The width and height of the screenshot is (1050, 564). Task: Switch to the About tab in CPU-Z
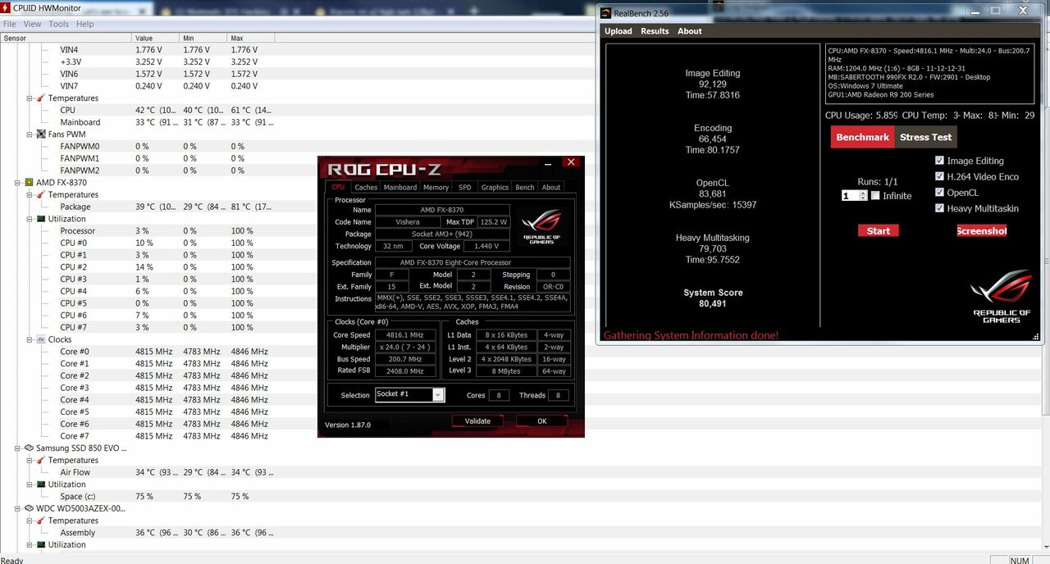click(x=551, y=188)
